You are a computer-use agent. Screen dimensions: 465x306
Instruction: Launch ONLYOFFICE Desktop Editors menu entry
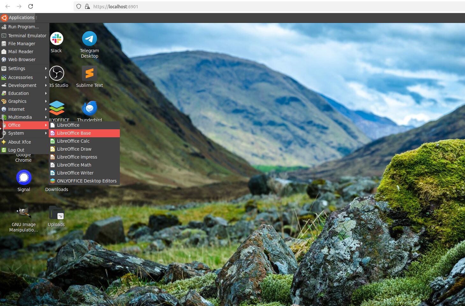(x=87, y=181)
